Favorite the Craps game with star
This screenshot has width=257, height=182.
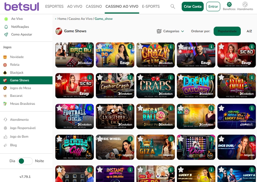click(140, 78)
